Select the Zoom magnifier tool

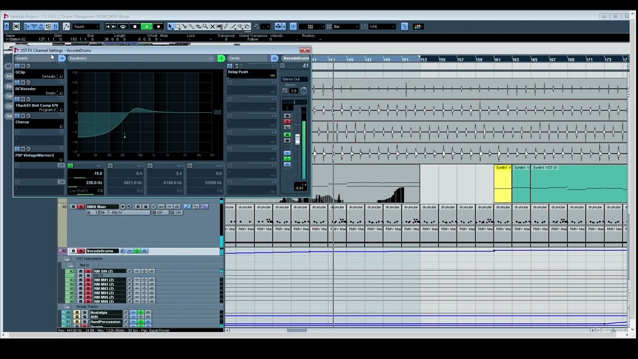point(205,26)
